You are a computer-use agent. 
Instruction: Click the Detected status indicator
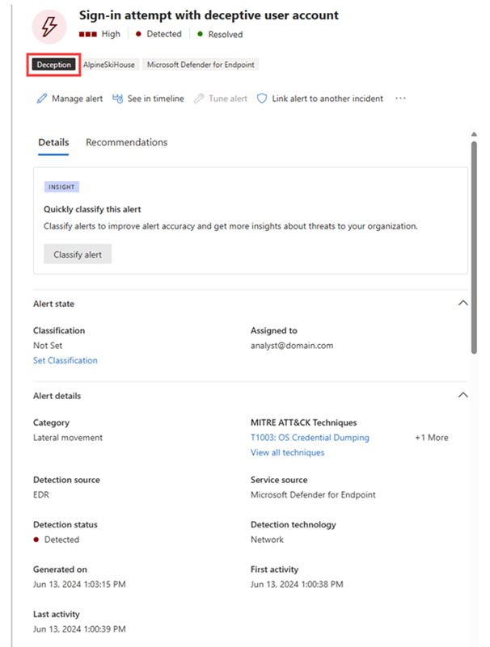click(138, 34)
